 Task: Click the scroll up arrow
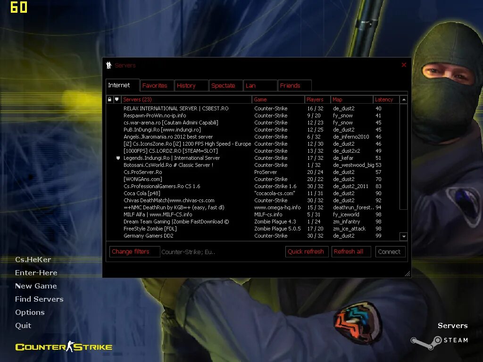(404, 100)
